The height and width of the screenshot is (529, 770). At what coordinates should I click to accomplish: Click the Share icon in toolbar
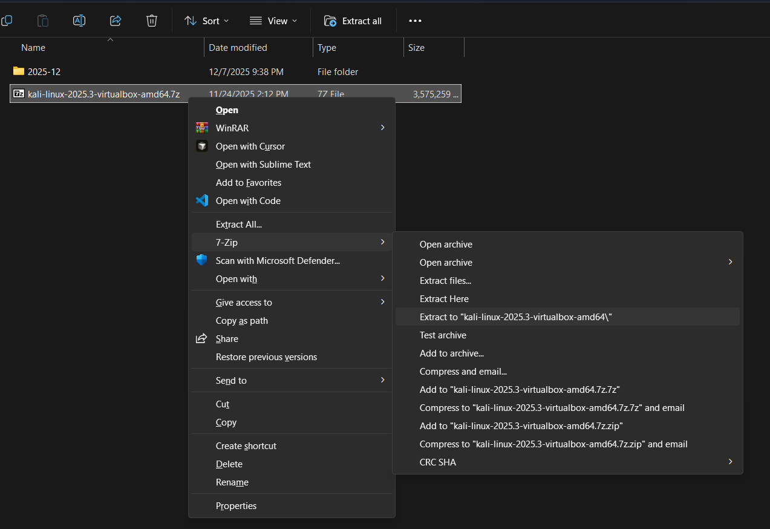pos(116,21)
